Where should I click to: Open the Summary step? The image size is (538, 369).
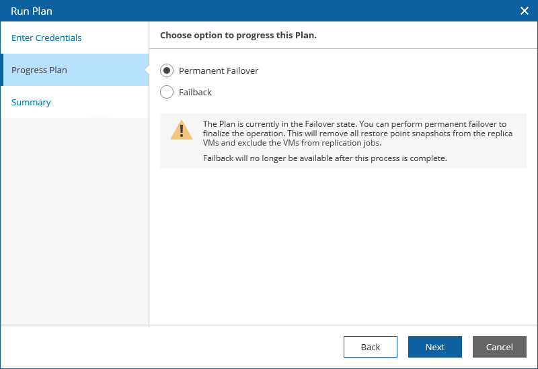tap(31, 103)
